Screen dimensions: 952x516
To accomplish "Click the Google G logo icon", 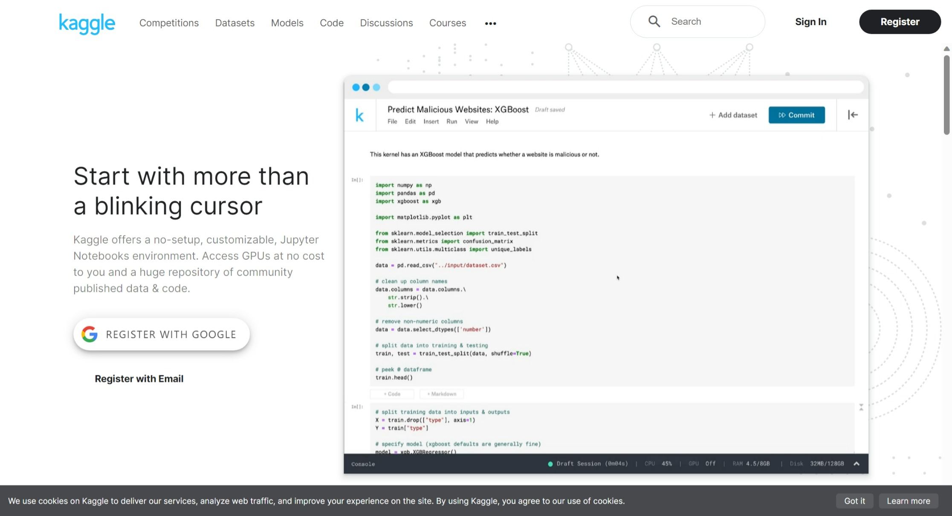I will click(x=90, y=334).
